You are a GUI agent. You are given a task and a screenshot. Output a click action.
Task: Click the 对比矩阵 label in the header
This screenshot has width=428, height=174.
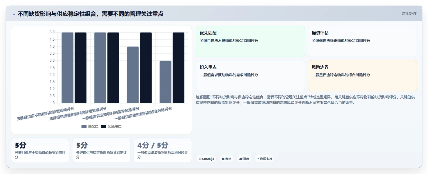click(x=409, y=13)
